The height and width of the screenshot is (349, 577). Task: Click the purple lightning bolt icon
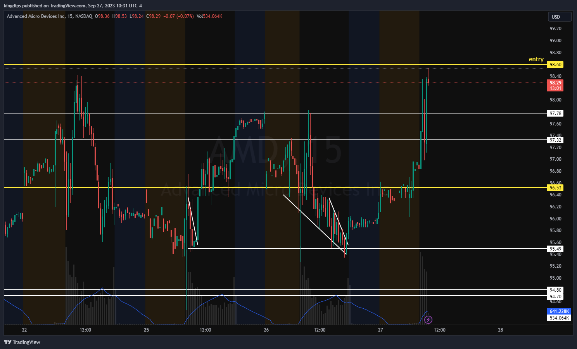pyautogui.click(x=428, y=320)
